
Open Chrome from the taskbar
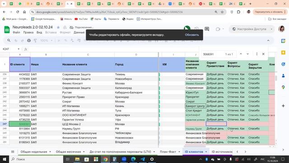click(x=105, y=159)
